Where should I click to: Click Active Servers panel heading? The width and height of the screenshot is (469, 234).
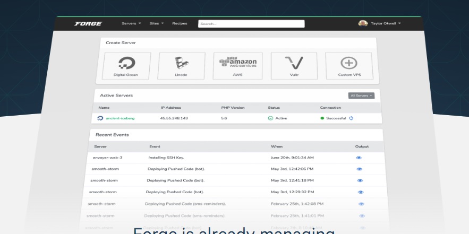point(116,96)
